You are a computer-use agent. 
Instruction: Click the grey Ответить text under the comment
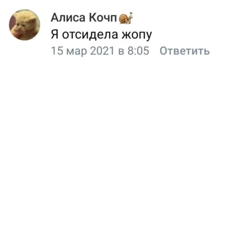[185, 51]
